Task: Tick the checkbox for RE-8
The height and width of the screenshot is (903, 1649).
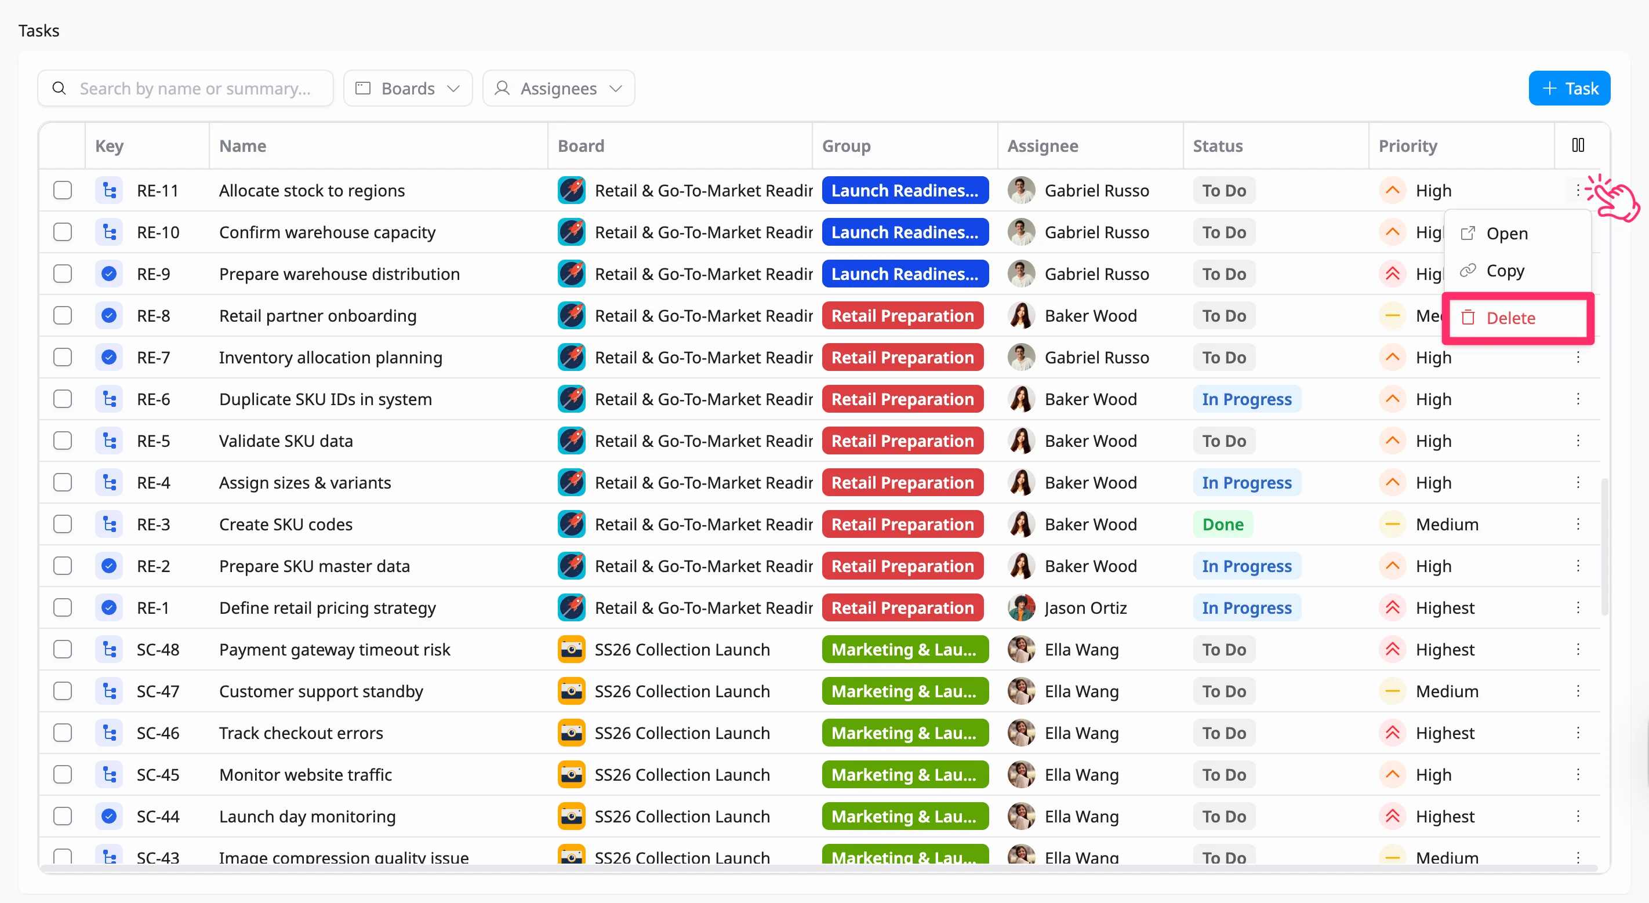Action: (62, 316)
